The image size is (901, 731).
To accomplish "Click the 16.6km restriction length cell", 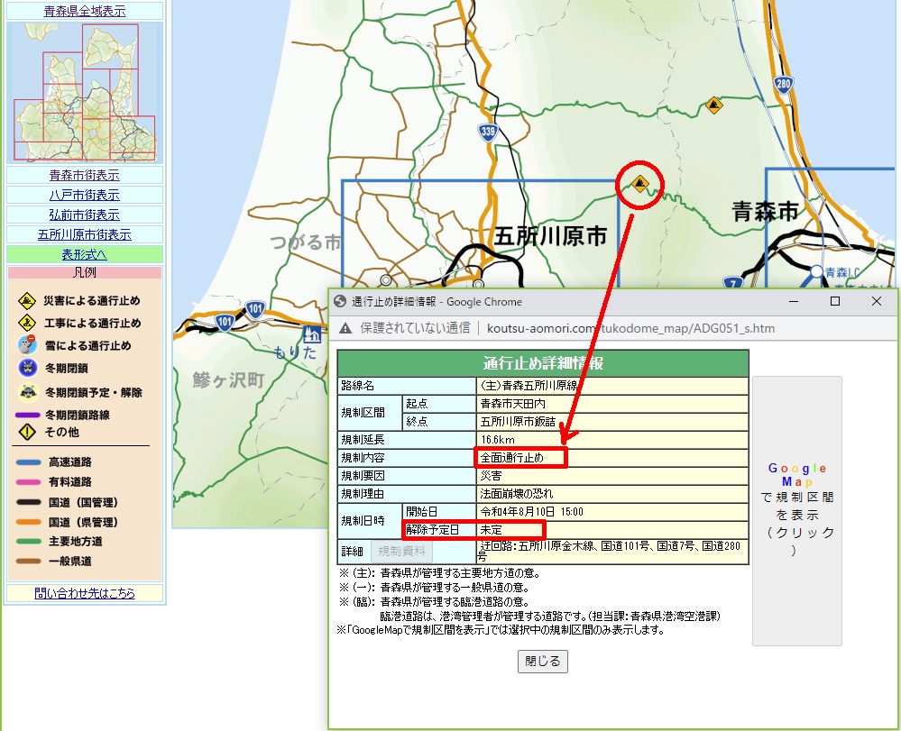I will point(612,440).
